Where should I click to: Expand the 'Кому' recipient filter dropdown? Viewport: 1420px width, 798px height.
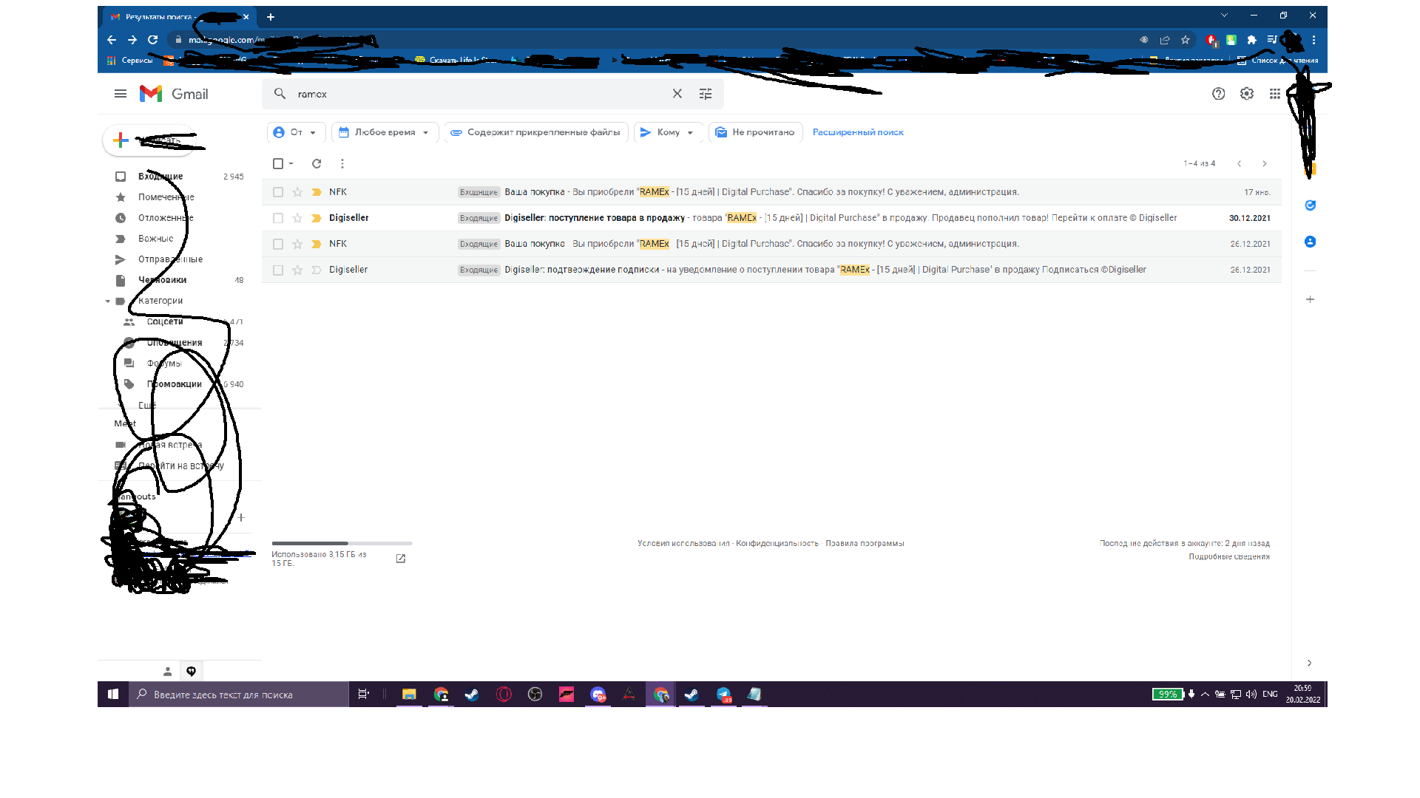[668, 132]
